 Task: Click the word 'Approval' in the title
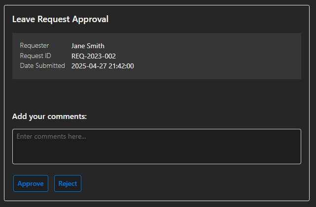tap(91, 19)
